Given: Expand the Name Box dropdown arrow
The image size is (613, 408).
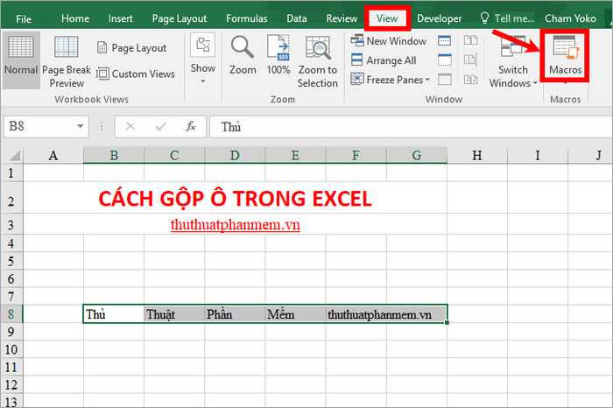Looking at the screenshot, I should tap(81, 126).
